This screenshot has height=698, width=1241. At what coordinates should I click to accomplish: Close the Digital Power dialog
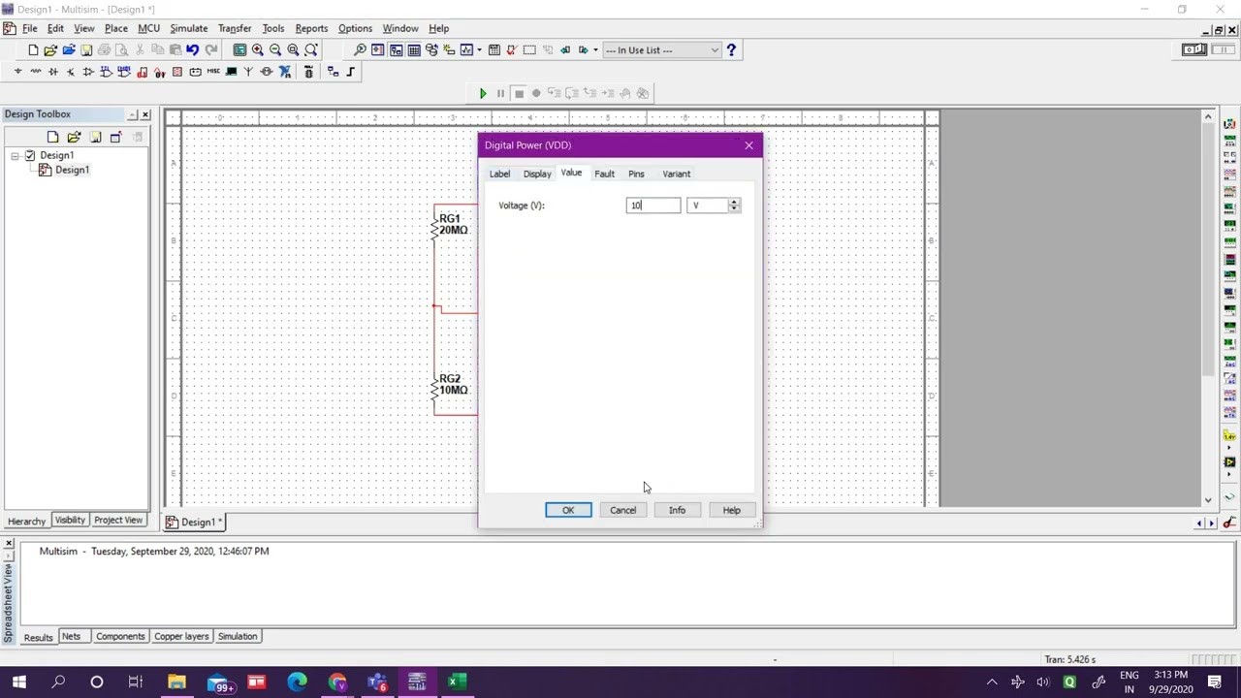pyautogui.click(x=748, y=145)
